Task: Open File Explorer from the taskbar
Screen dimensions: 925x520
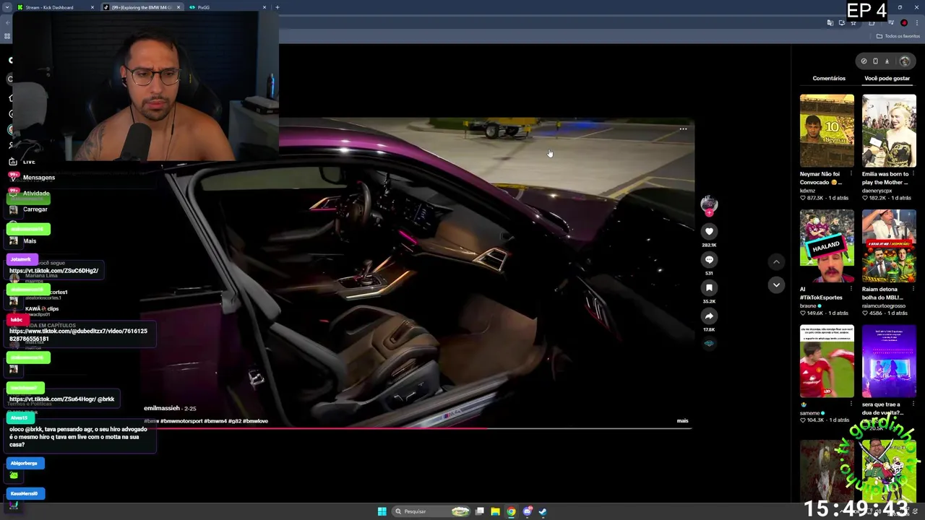Action: click(x=495, y=511)
